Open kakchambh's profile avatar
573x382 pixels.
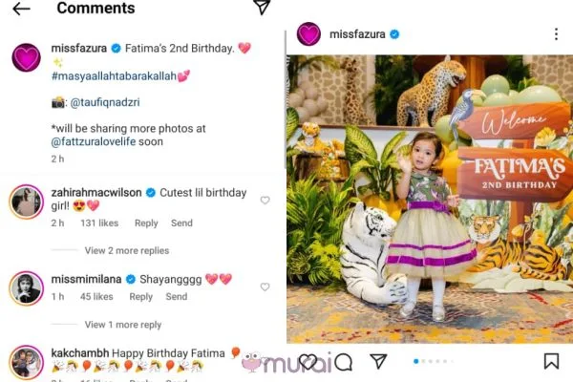click(27, 362)
